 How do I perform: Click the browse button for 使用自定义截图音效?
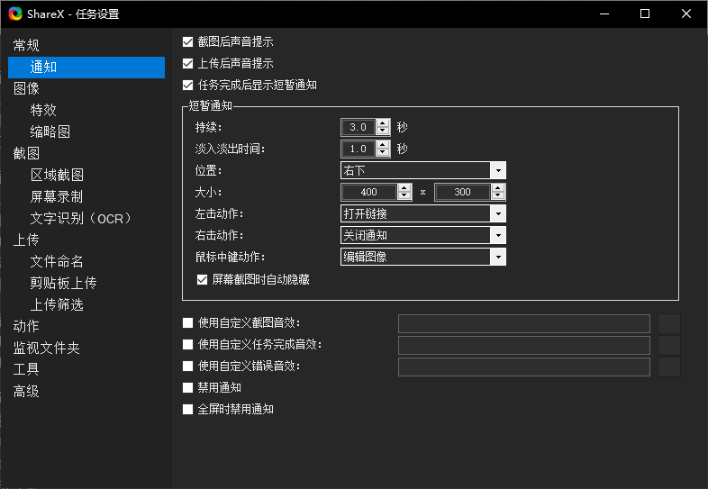pos(669,323)
